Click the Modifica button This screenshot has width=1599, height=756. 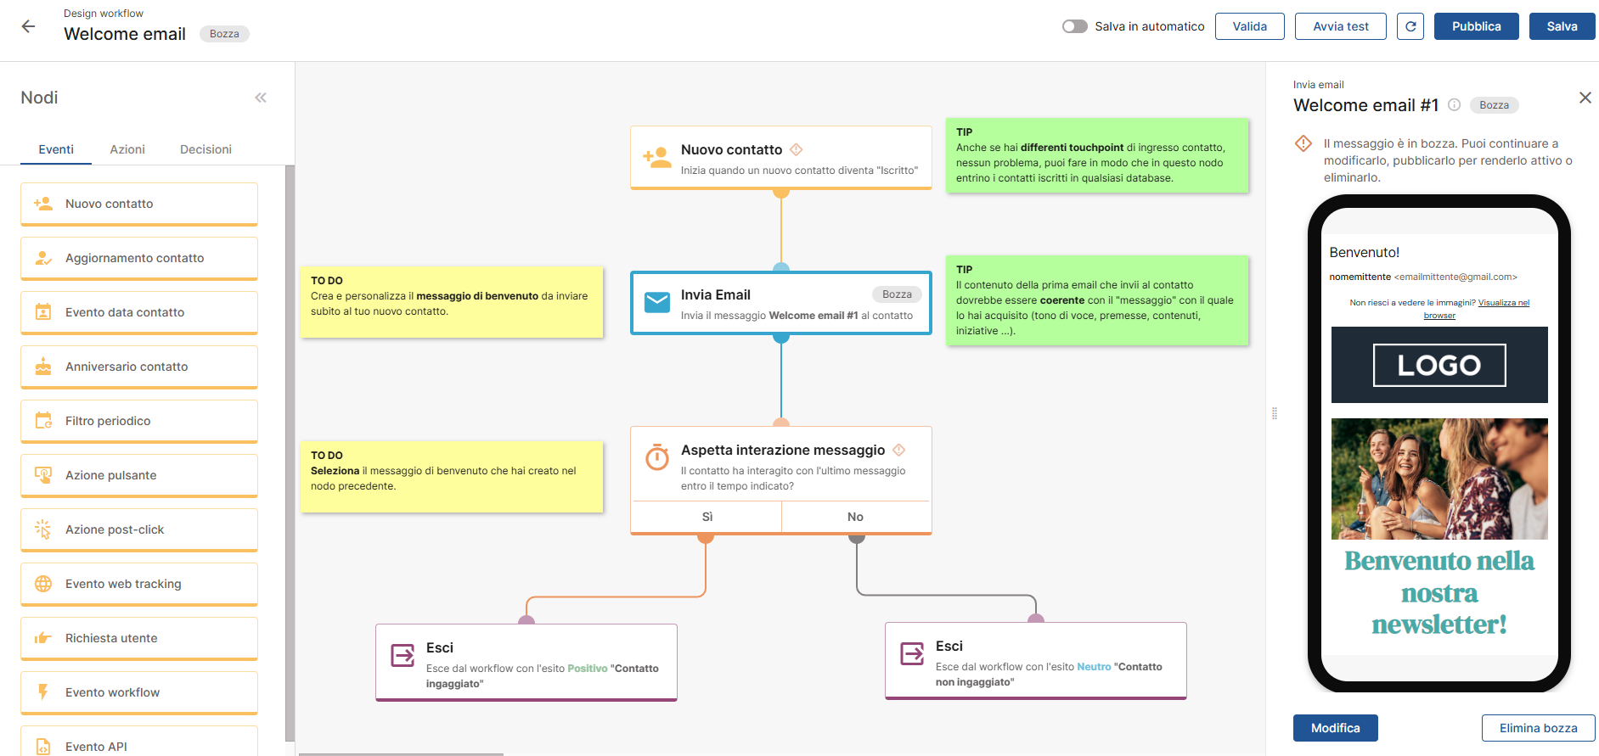pos(1335,728)
